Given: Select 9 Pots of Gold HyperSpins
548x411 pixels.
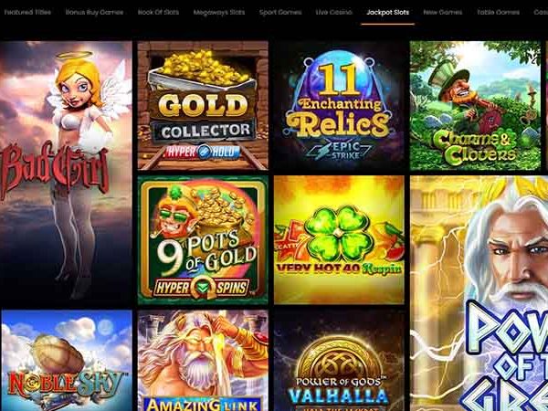Looking at the screenshot, I should coord(203,240).
